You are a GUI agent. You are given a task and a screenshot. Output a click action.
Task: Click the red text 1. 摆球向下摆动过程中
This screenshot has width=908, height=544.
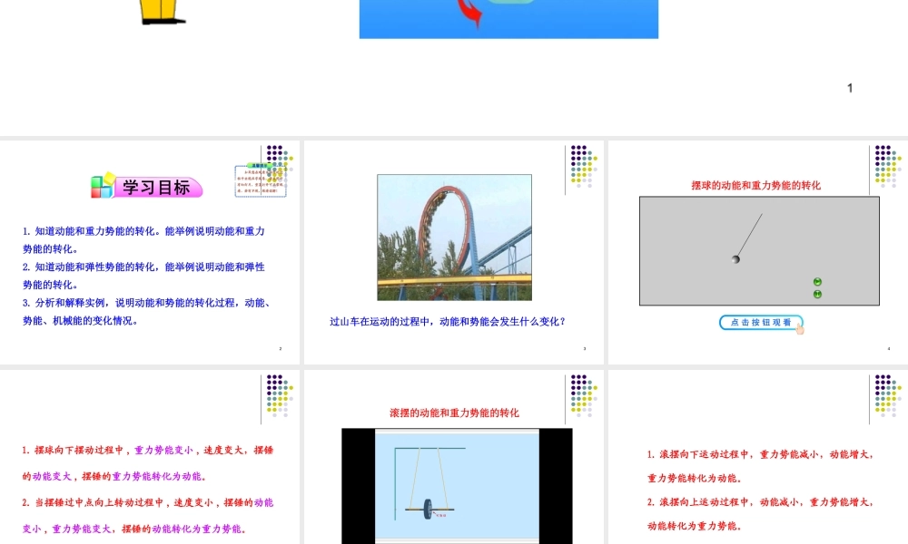pos(148,450)
